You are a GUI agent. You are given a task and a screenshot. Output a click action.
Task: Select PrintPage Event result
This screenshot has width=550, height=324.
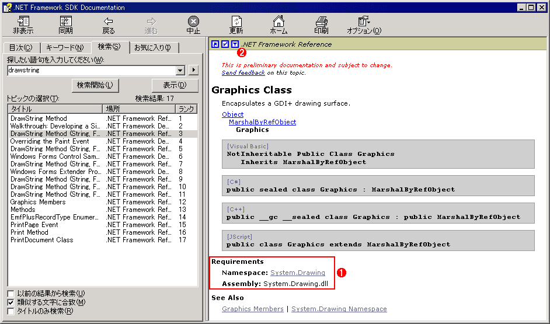(102, 225)
